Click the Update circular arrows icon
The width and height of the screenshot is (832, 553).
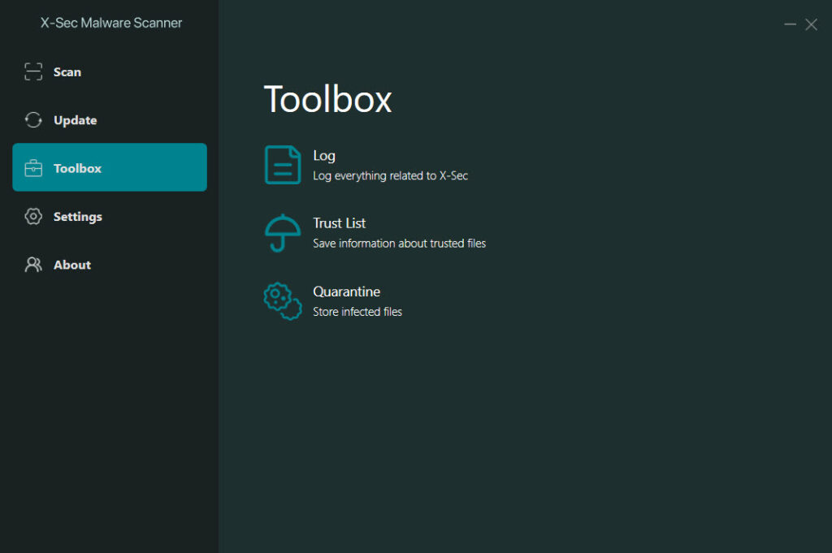[32, 120]
